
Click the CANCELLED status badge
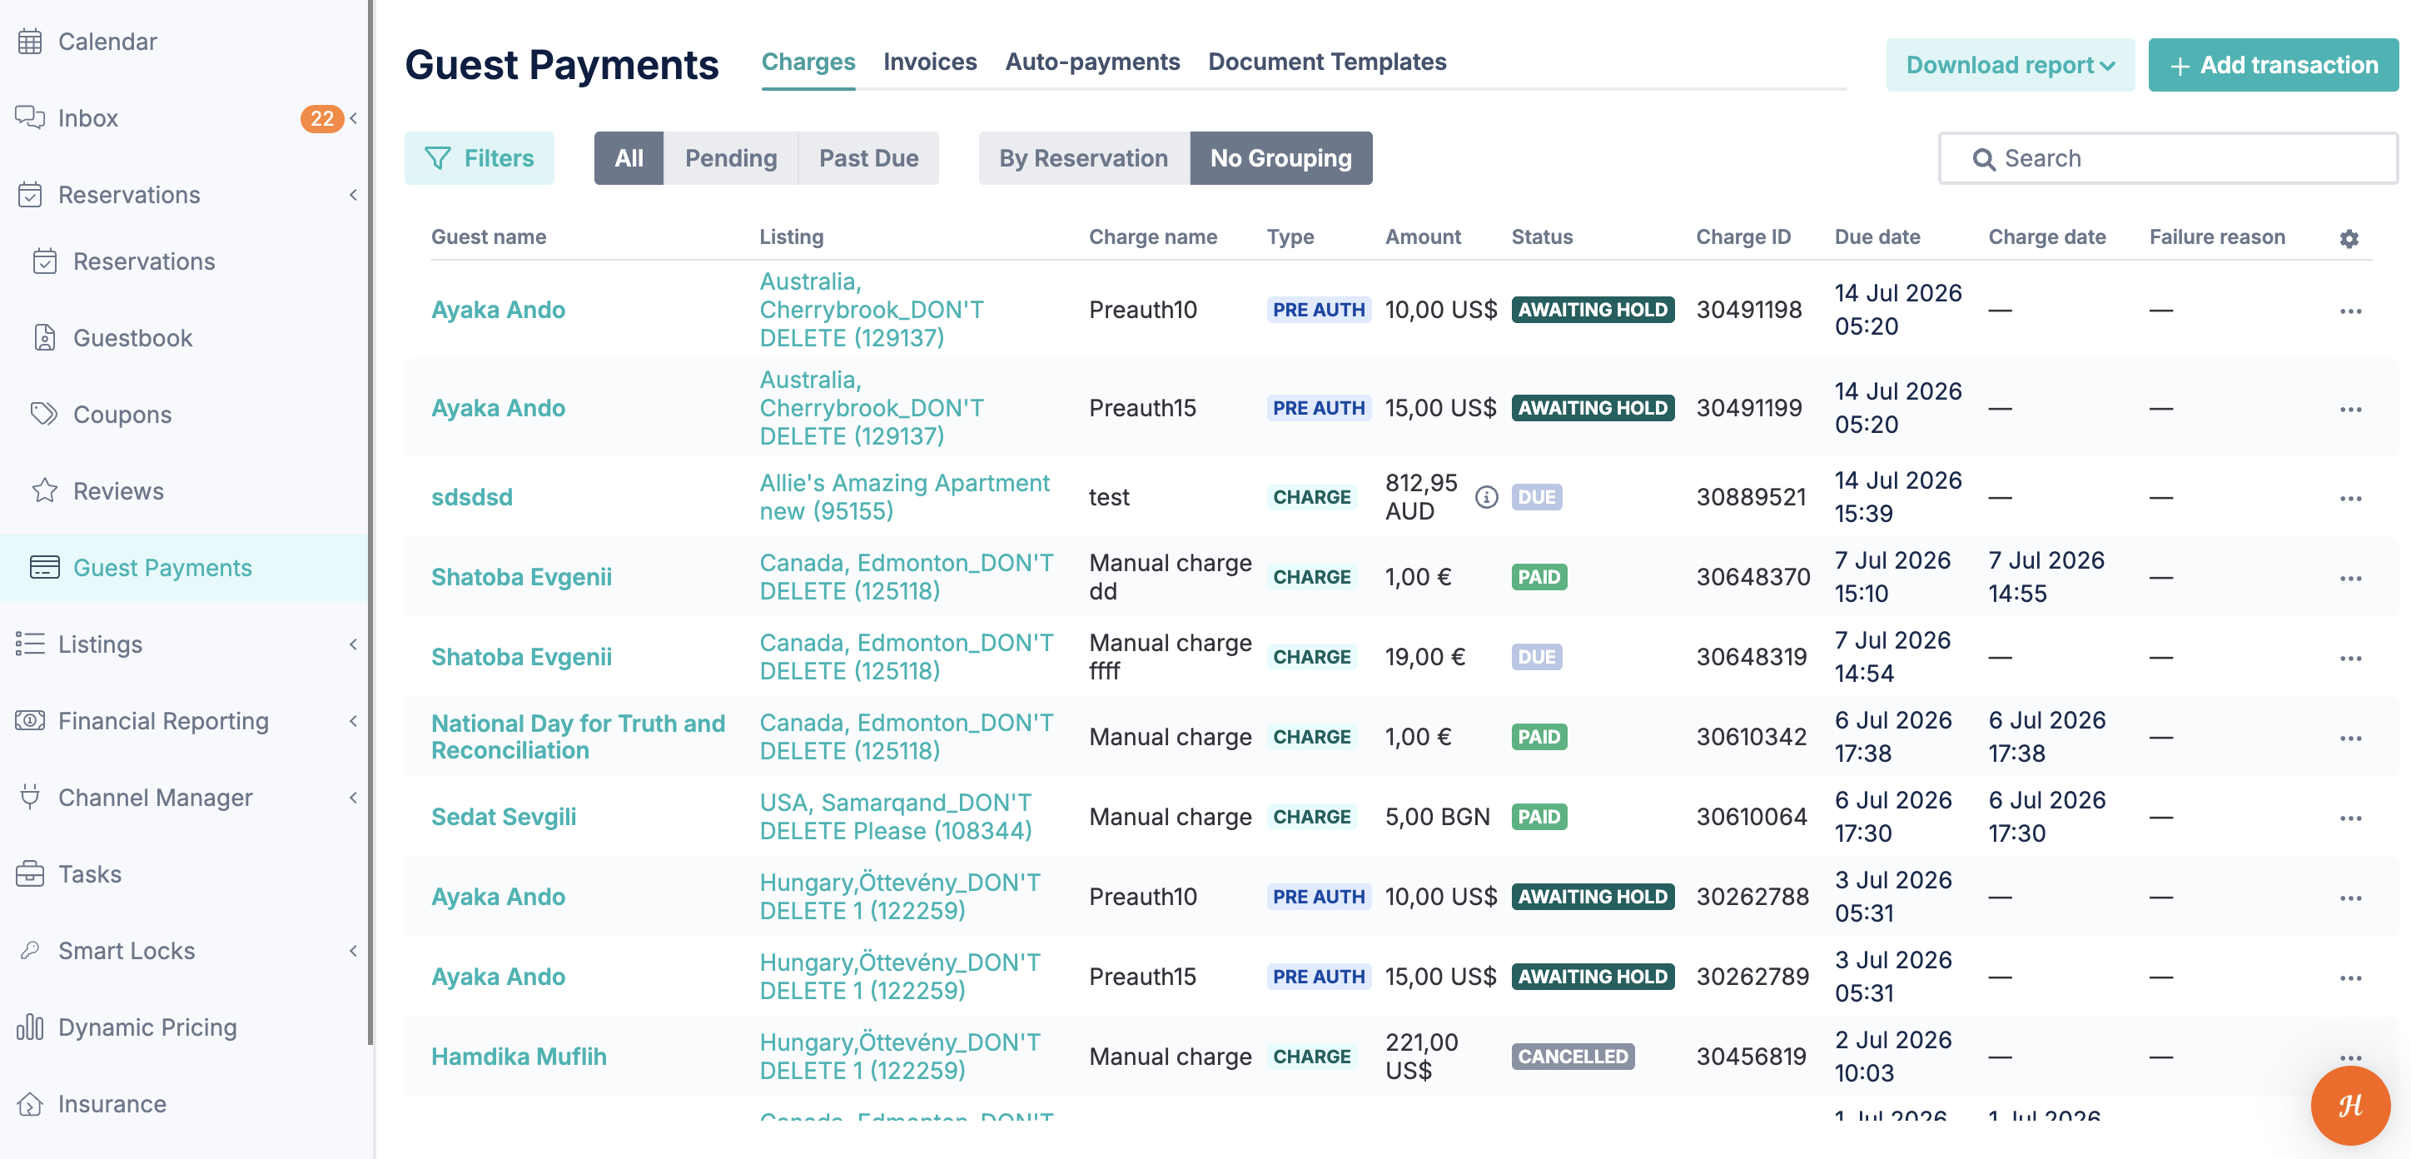tap(1573, 1056)
